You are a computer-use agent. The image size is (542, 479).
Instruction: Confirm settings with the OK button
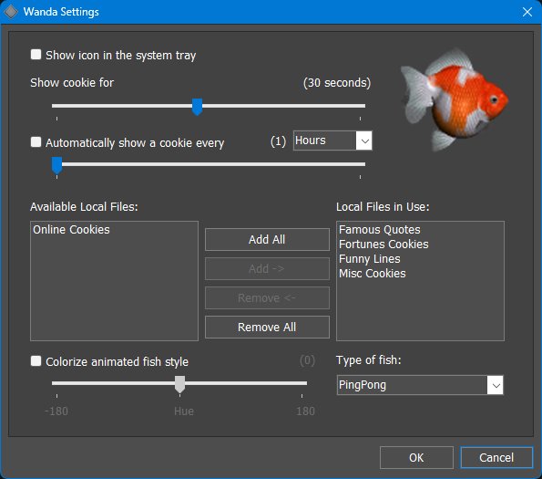point(416,457)
